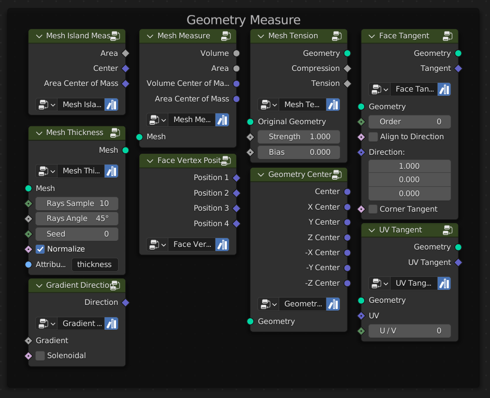
Task: Click the chart icon on Geometry Center node
Action: (x=333, y=304)
